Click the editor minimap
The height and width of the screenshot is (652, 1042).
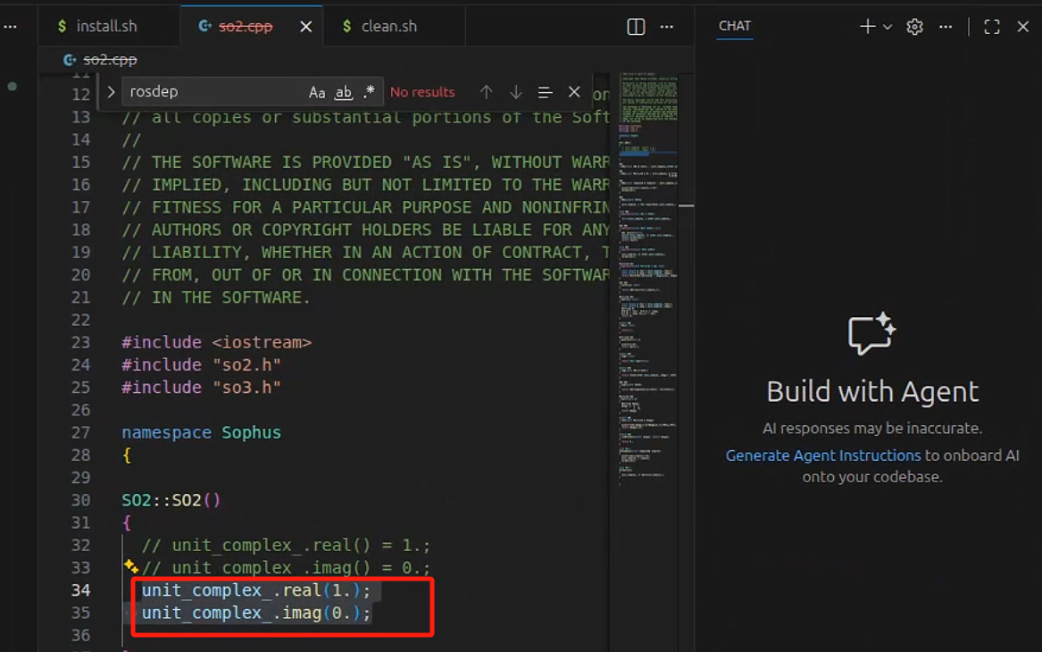coord(648,280)
